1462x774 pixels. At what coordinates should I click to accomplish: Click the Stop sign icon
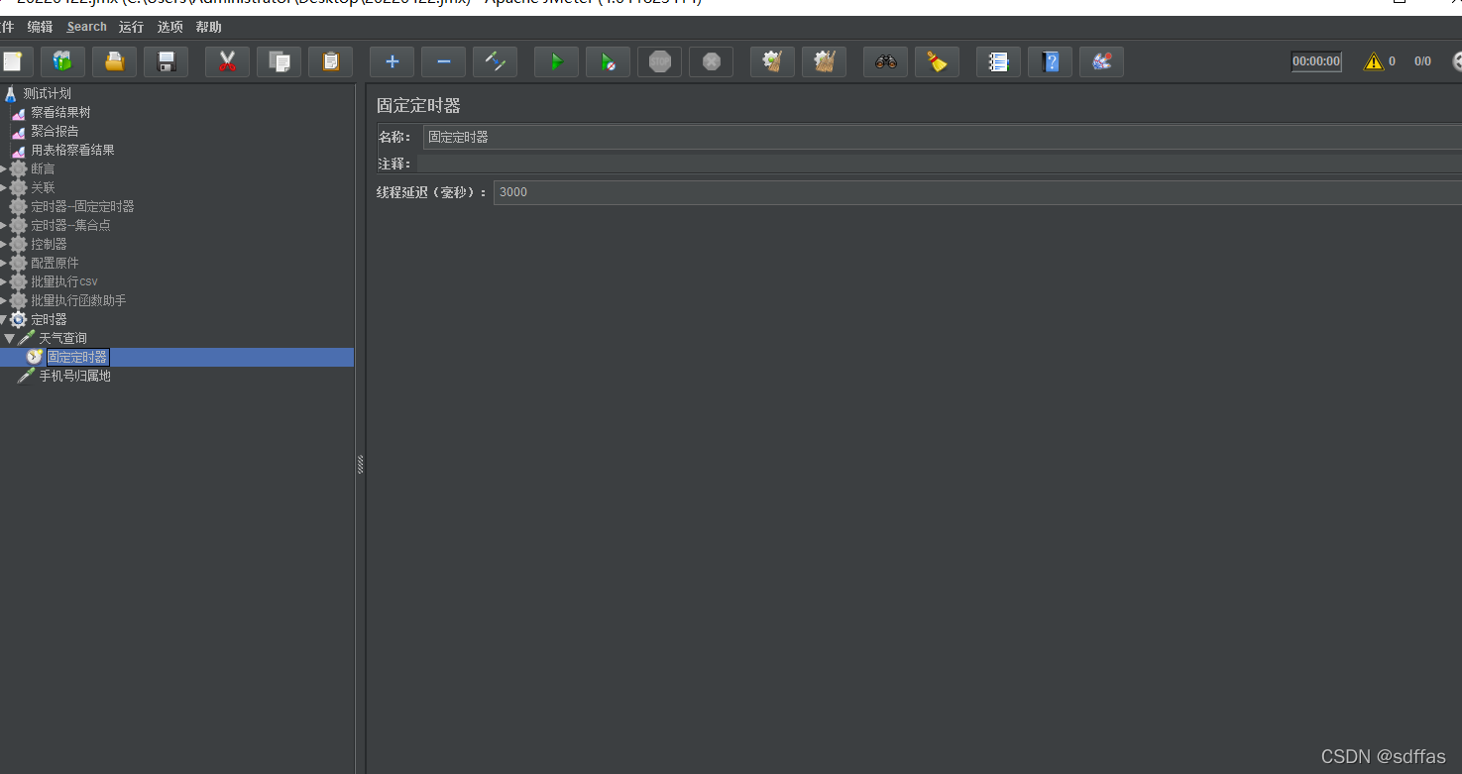click(659, 61)
